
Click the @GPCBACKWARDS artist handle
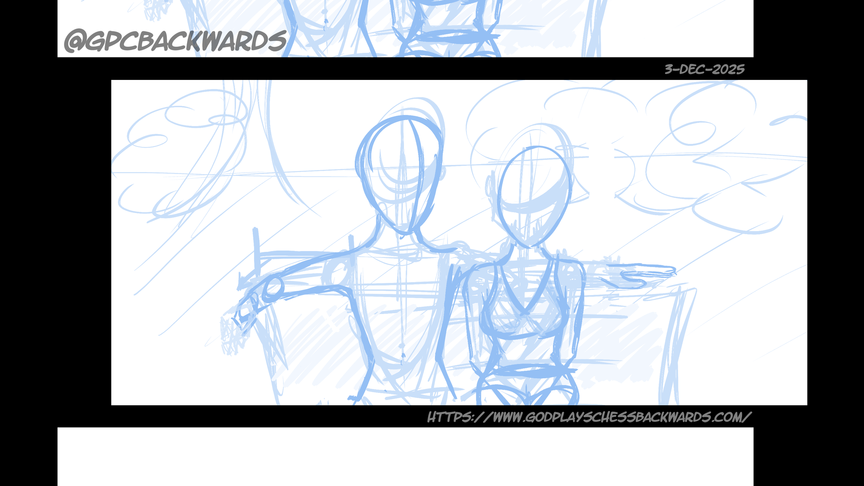(x=173, y=41)
